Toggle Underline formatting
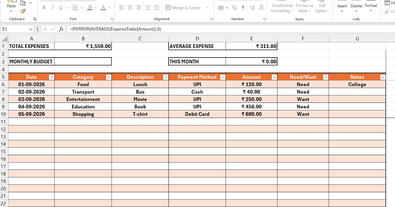The width and height of the screenshot is (395, 207). 61,8
